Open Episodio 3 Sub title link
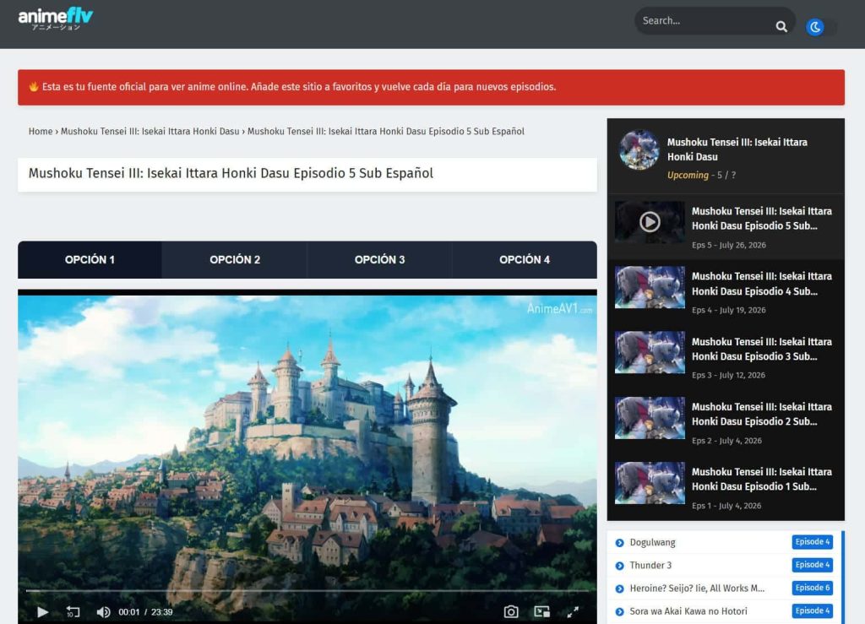865x624 pixels. (761, 349)
